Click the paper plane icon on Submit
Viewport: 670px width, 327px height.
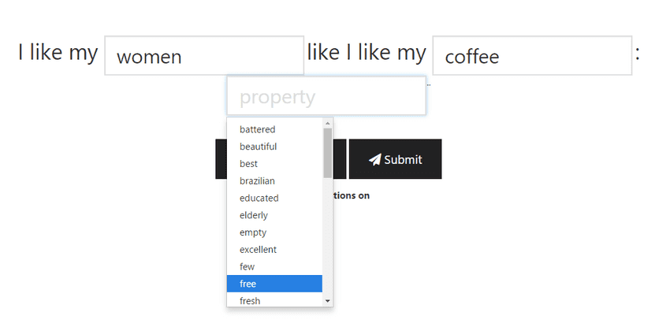point(375,159)
